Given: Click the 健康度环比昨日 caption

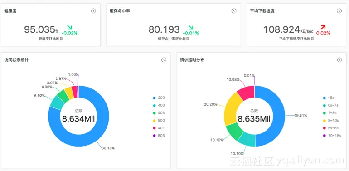Looking at the screenshot, I should click(51, 39).
